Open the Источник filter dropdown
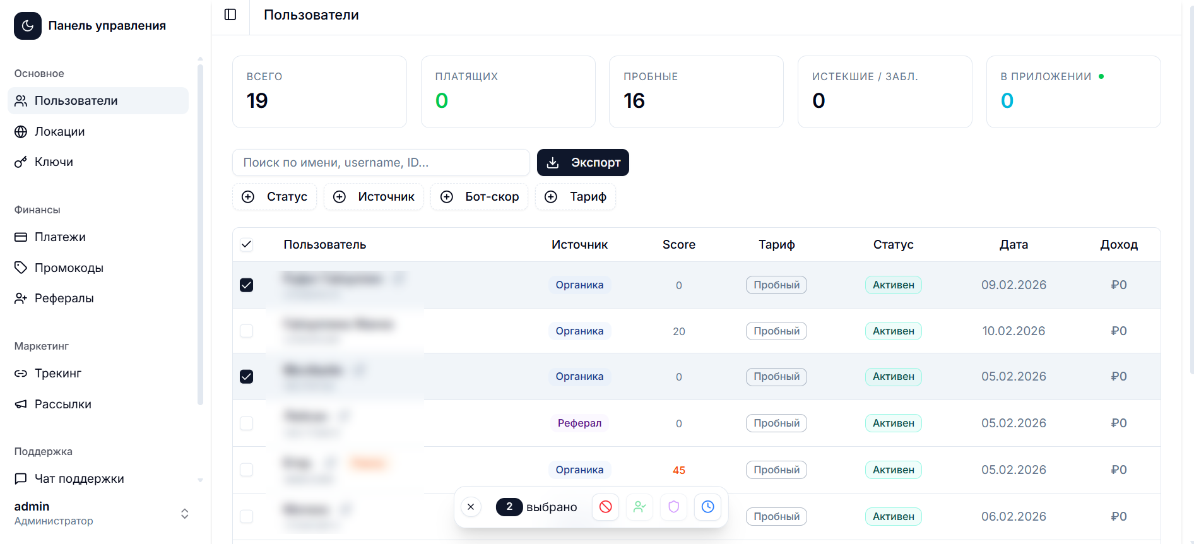The height and width of the screenshot is (544, 1194). [x=374, y=197]
